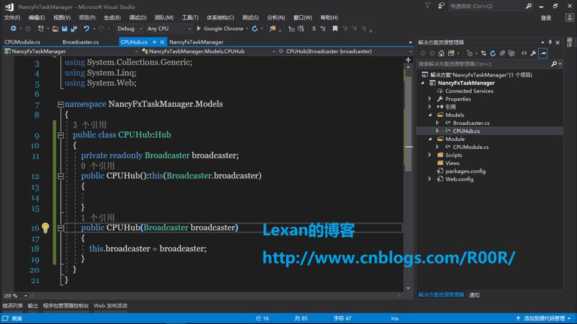The image size is (577, 324).
Task: Click the View Code brackets icon
Action: click(524, 53)
